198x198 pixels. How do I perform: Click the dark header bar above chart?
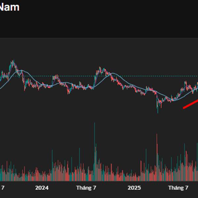point(99,26)
